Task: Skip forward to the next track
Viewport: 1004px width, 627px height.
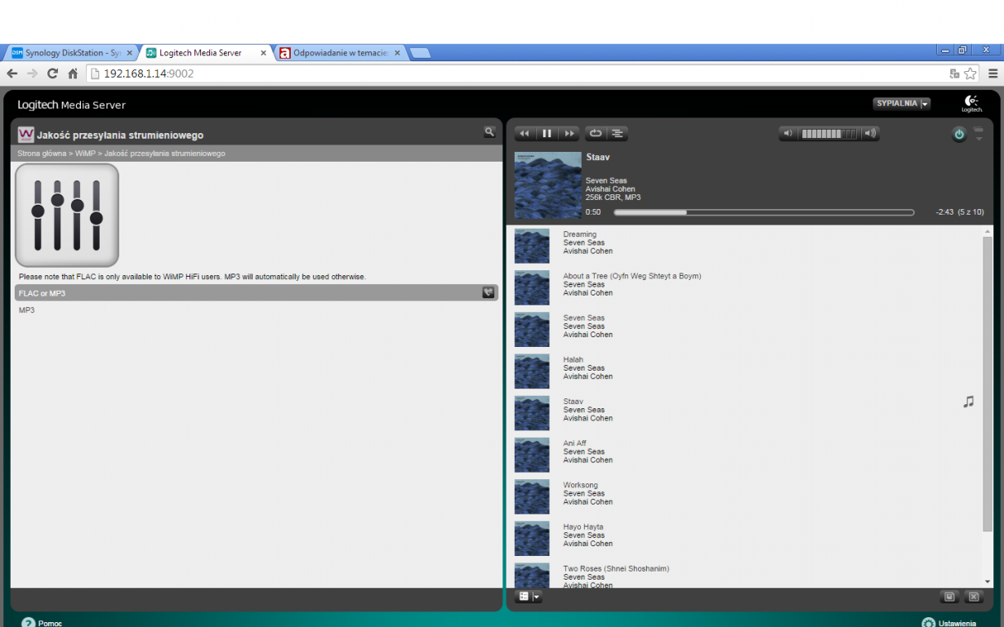Action: (x=569, y=134)
